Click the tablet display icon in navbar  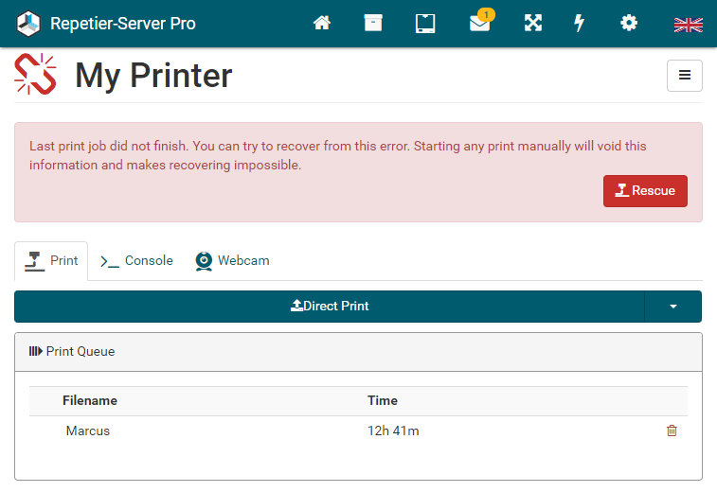[425, 24]
